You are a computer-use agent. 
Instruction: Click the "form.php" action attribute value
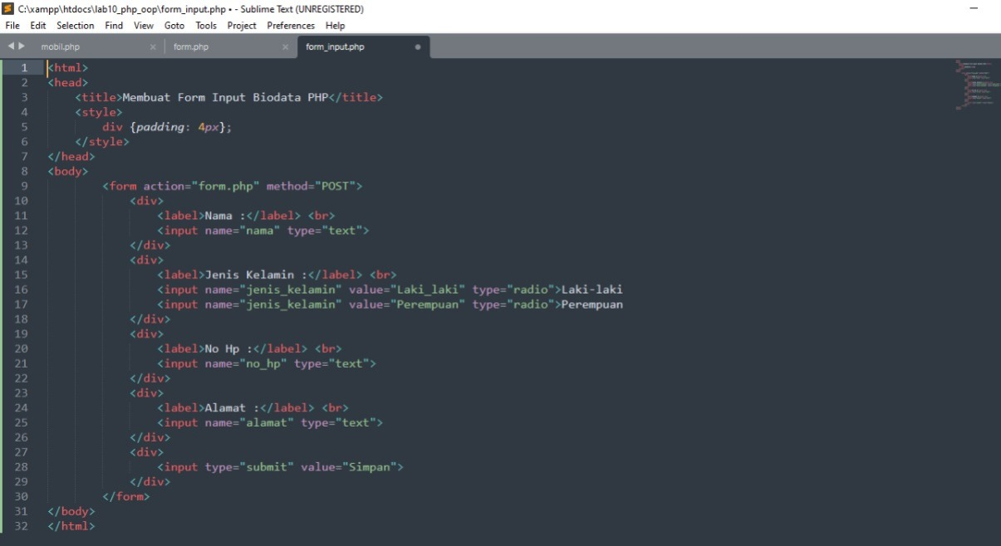226,186
